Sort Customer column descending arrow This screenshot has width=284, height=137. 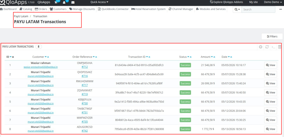(x=46, y=57)
